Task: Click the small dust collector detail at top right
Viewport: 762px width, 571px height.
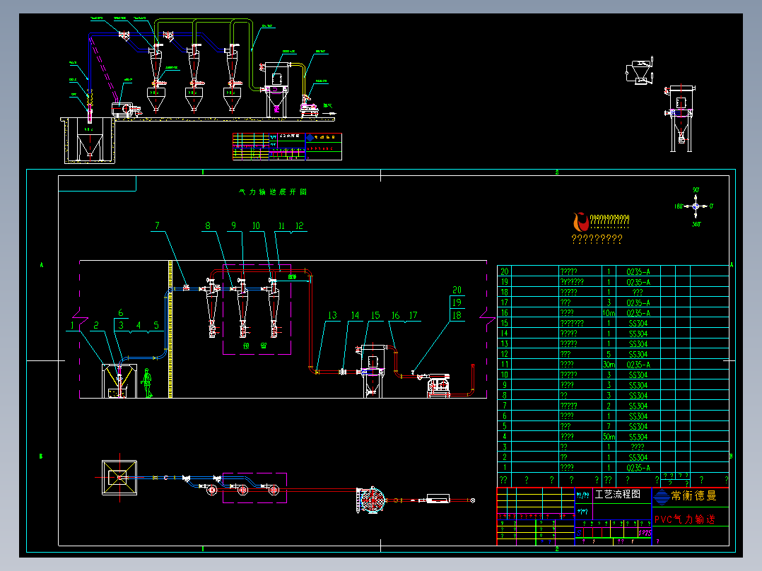Action: pyautogui.click(x=680, y=118)
